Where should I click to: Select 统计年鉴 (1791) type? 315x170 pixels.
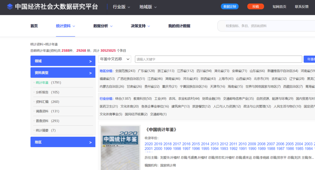pos(48,83)
